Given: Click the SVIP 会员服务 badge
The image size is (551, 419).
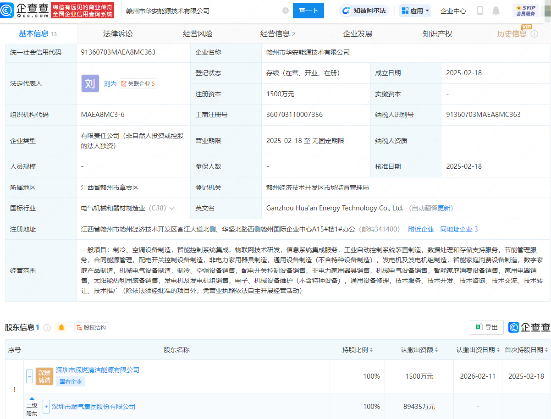Looking at the screenshot, I should click(525, 11).
